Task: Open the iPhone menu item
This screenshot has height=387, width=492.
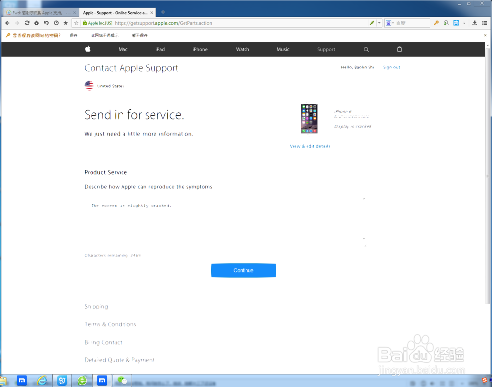Action: click(x=200, y=49)
